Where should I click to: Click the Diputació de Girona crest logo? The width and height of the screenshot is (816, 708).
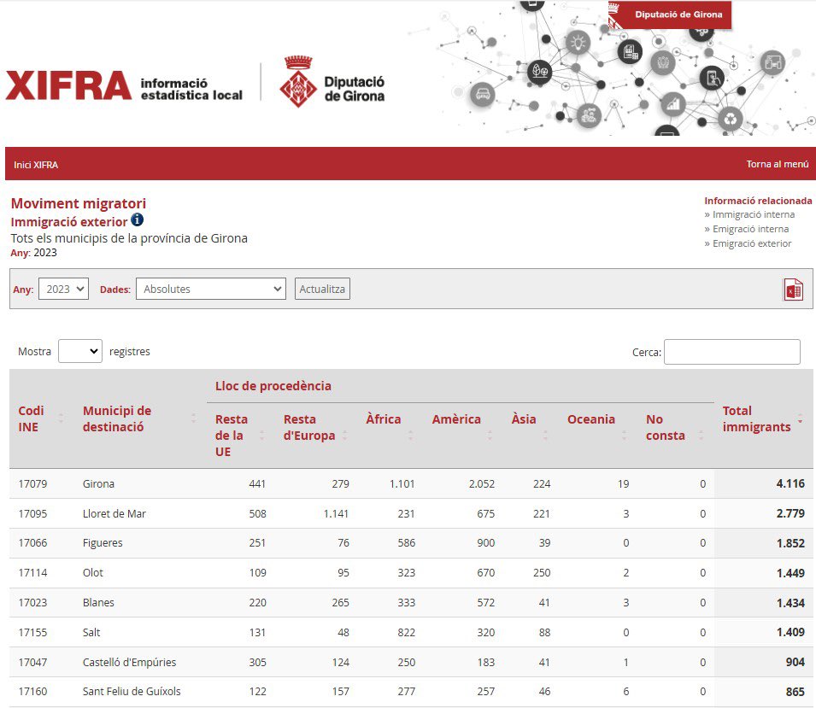[x=297, y=82]
